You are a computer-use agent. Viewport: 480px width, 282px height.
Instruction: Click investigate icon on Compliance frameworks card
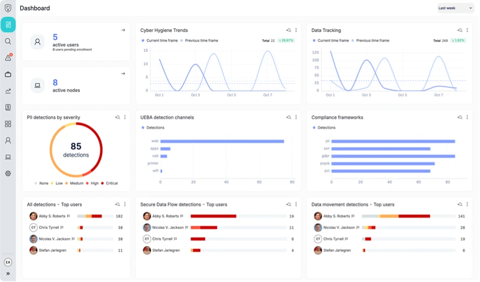click(459, 117)
